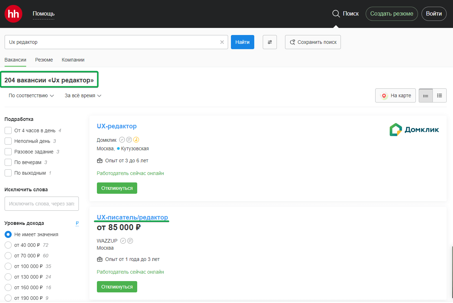
Task: Click 'Опыт от 1 года до 3 лет' text
Action: [x=132, y=259]
